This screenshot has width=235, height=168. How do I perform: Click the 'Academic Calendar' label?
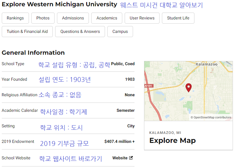20,110
